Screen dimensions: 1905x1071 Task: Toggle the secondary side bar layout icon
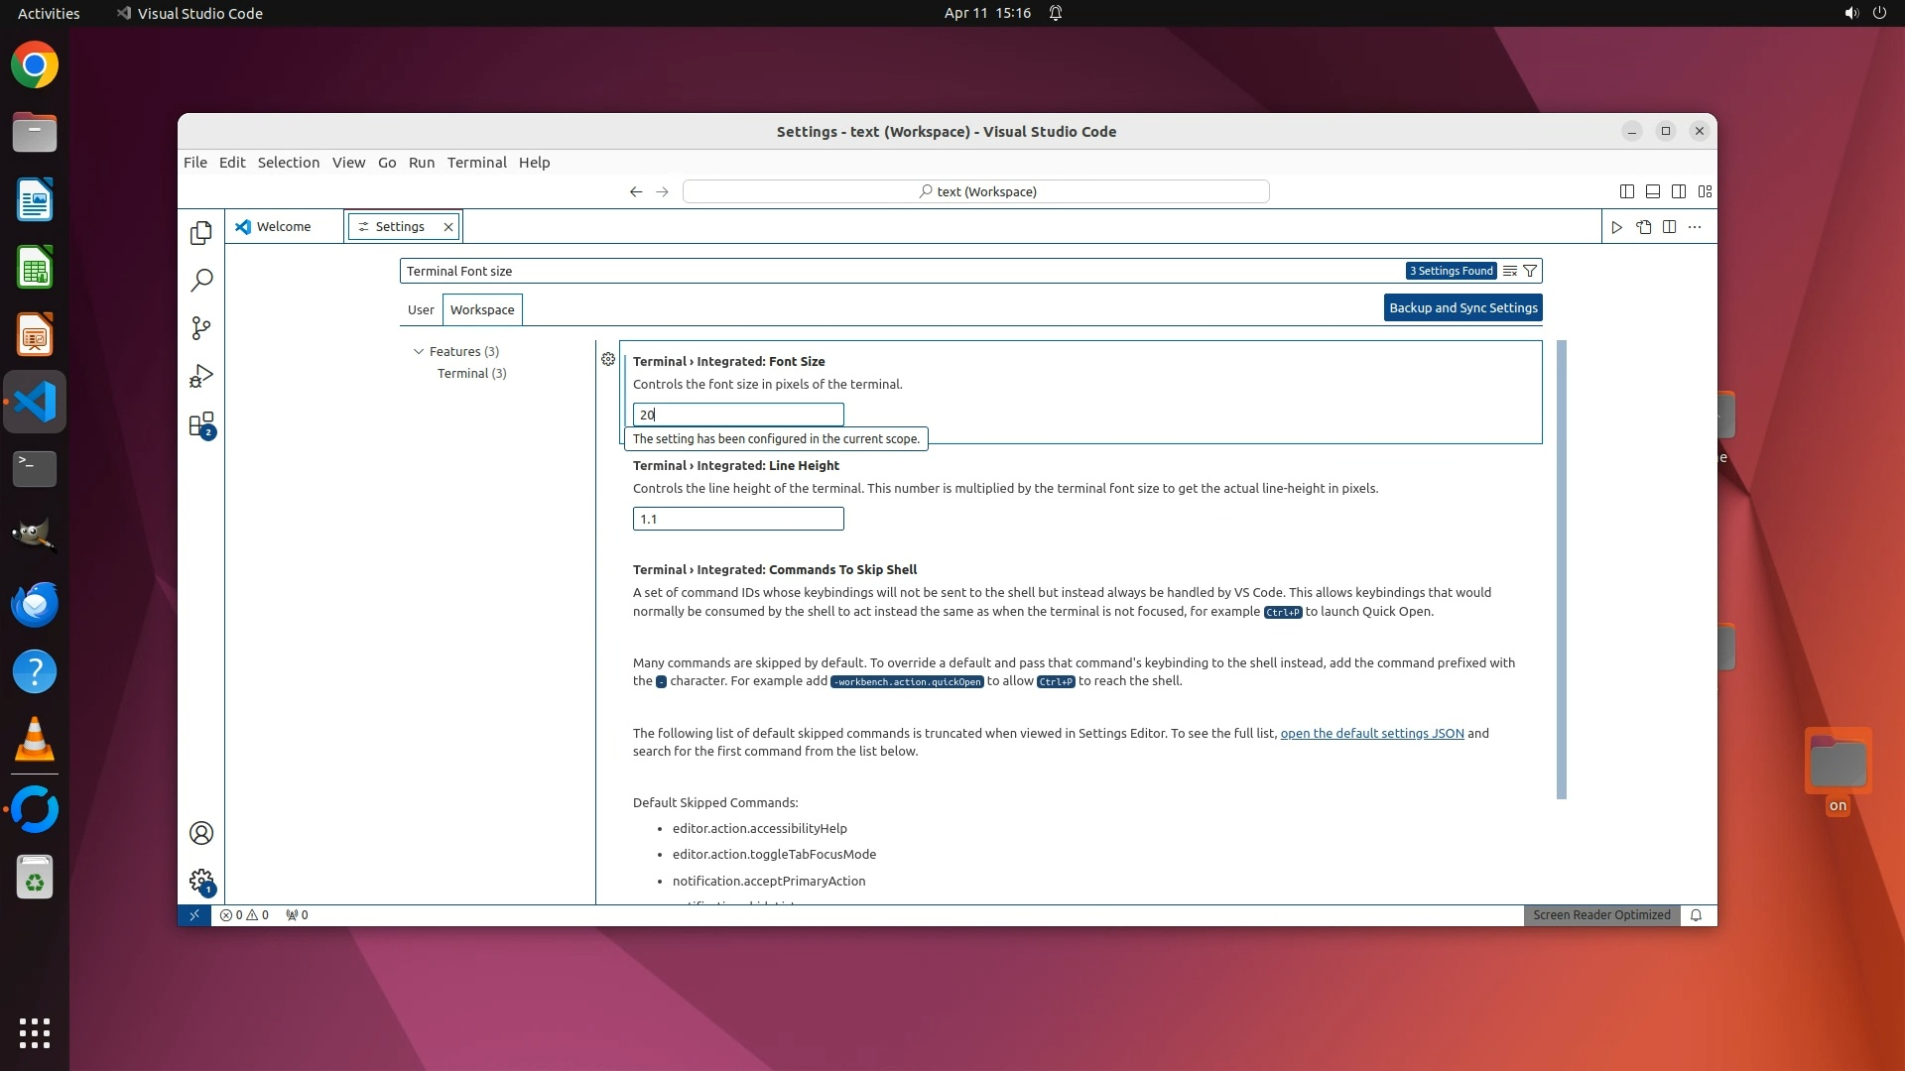point(1679,191)
